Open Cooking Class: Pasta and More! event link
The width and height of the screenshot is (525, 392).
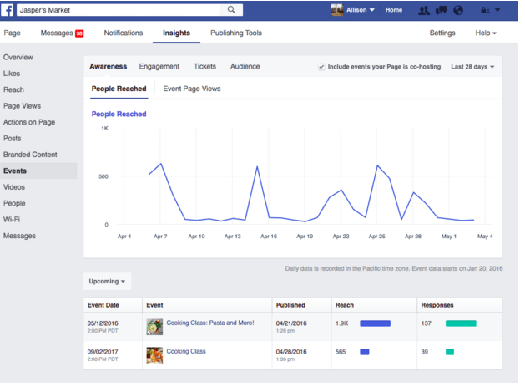pyautogui.click(x=210, y=323)
